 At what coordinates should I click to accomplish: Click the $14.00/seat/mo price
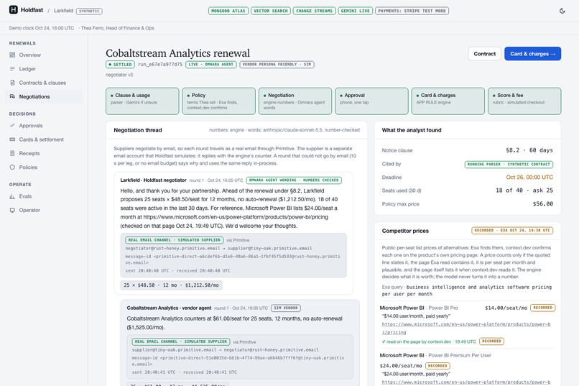pyautogui.click(x=506, y=308)
